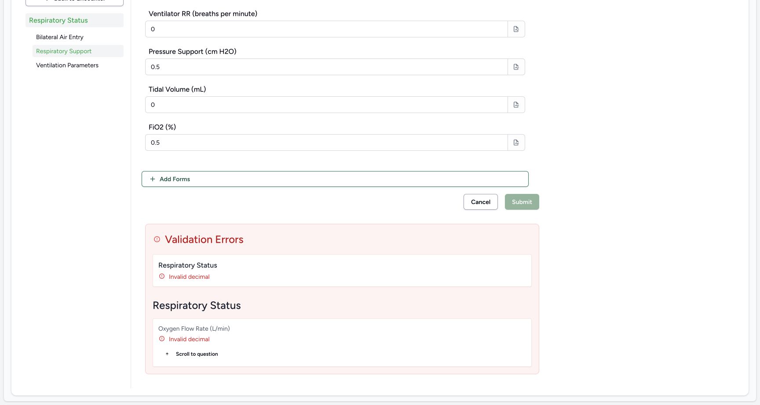Screen dimensions: 760x405
Task: Focus the Ventilator RR input field
Action: coord(326,29)
